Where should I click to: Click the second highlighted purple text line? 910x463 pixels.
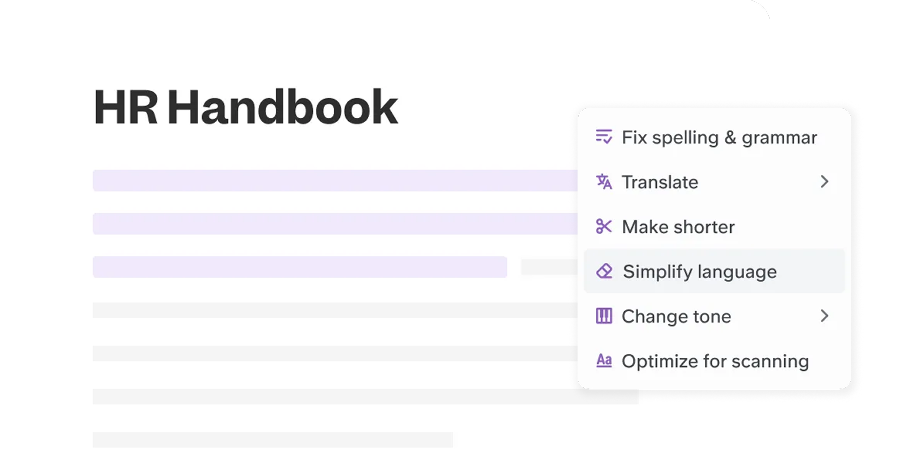335,224
